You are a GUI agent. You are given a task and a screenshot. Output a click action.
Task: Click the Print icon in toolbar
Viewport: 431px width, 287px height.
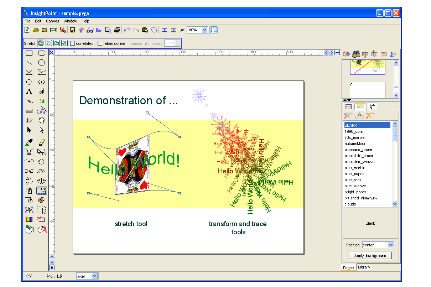[x=116, y=30]
